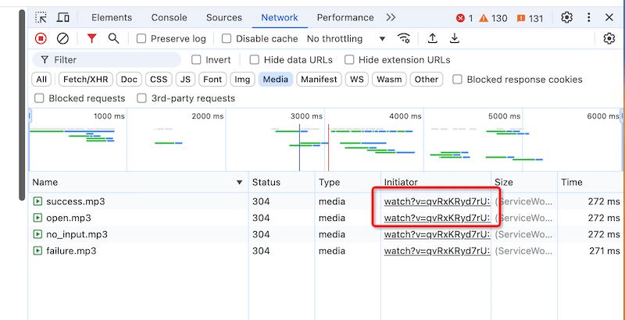This screenshot has height=320, width=625.
Task: Click the inspect element selector icon
Action: tap(41, 17)
